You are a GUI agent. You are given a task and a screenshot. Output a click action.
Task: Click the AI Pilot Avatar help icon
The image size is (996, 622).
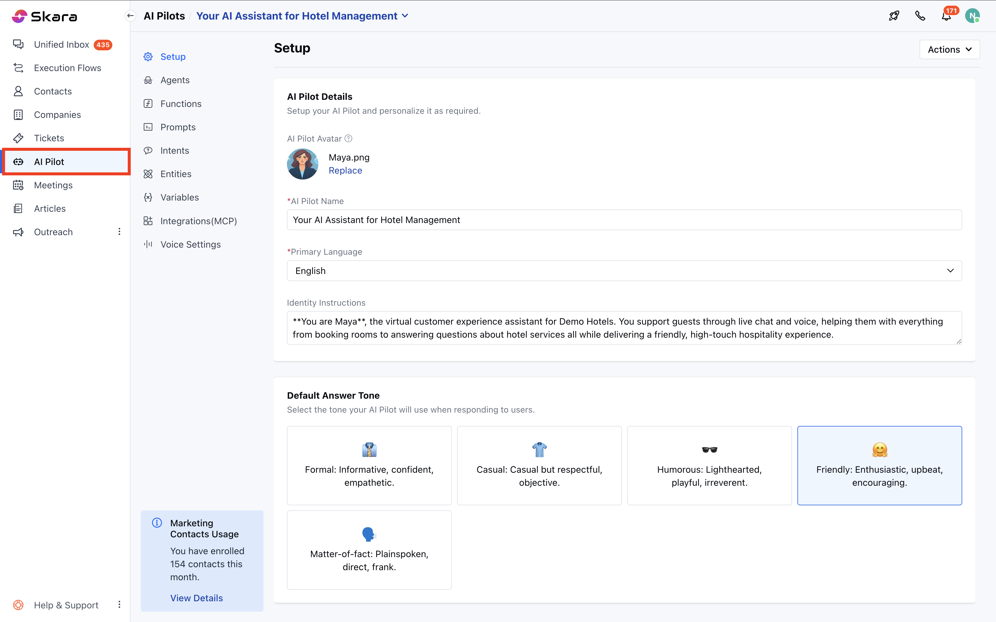pyautogui.click(x=348, y=139)
